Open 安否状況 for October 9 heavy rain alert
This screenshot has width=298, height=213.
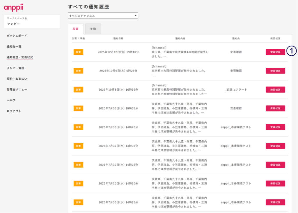tap(275, 71)
